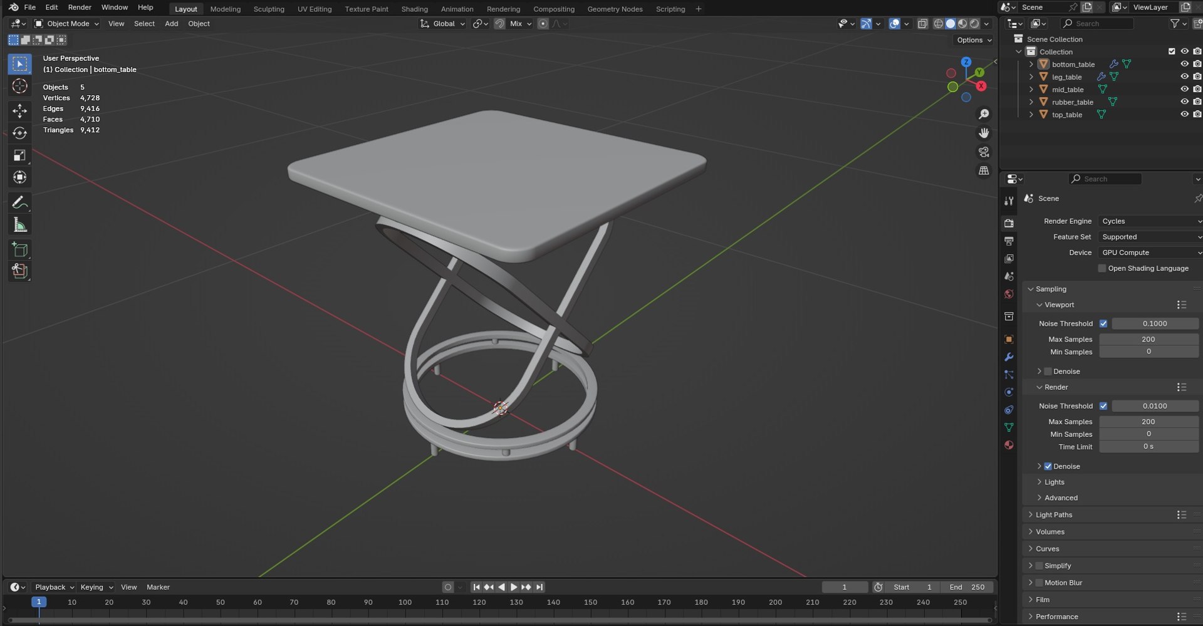Toggle Viewport Noise Threshold checkbox

pyautogui.click(x=1103, y=323)
